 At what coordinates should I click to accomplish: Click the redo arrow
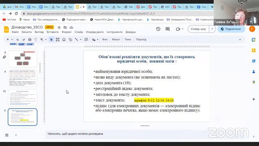23,40
